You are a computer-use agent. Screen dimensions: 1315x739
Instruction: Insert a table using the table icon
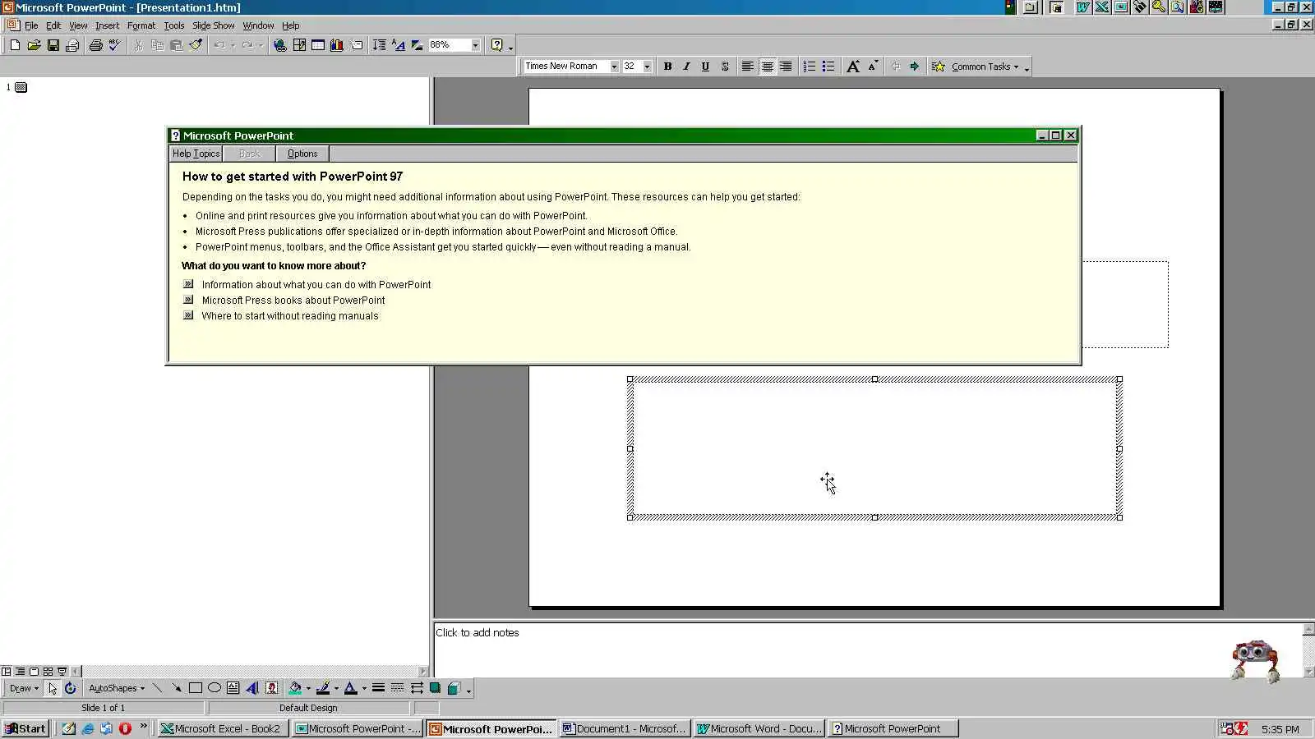click(x=318, y=45)
